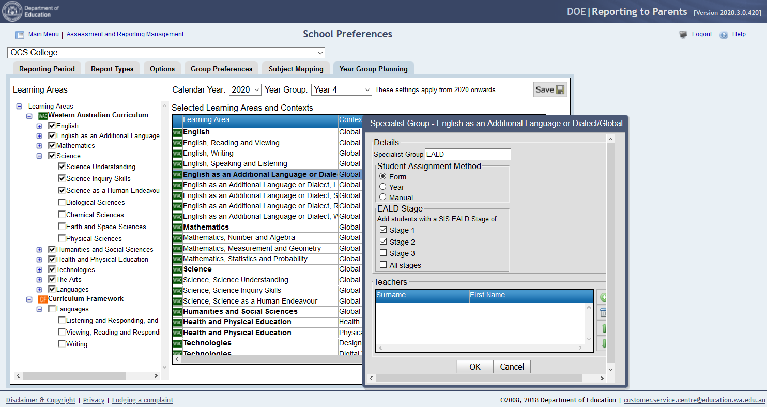
Task: Click the delete teacher trash icon
Action: pos(602,313)
